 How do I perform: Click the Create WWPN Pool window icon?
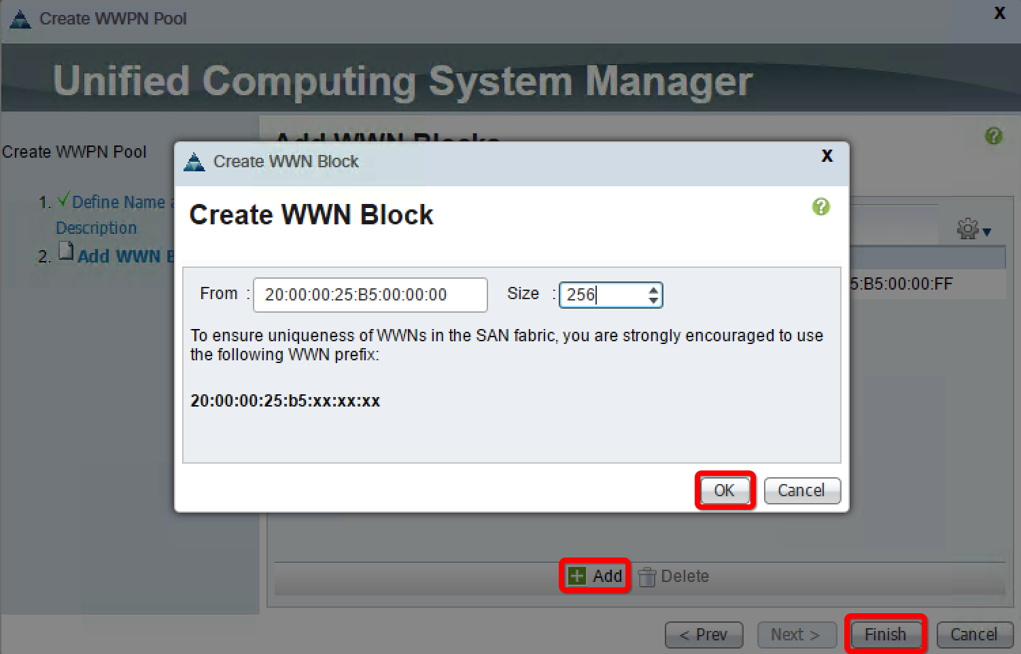click(x=20, y=19)
